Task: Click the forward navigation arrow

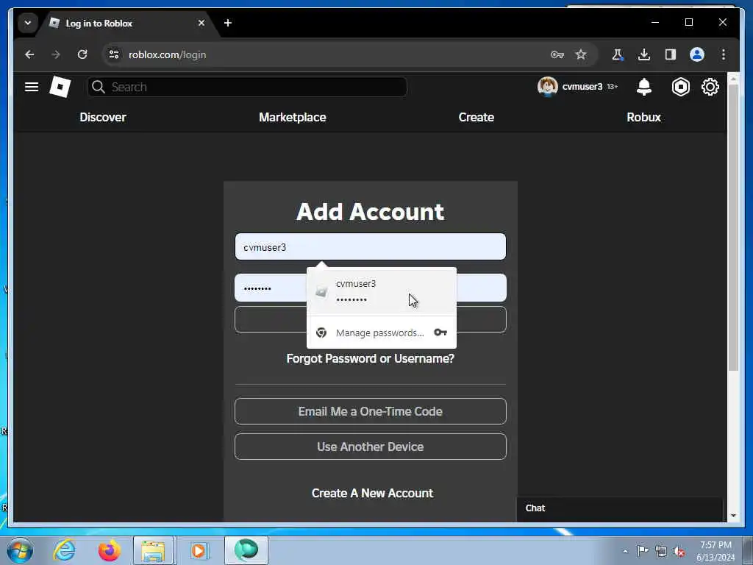Action: (56, 54)
